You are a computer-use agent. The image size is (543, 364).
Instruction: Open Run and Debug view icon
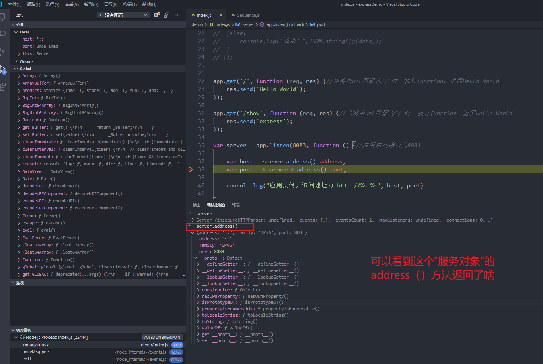point(3,69)
